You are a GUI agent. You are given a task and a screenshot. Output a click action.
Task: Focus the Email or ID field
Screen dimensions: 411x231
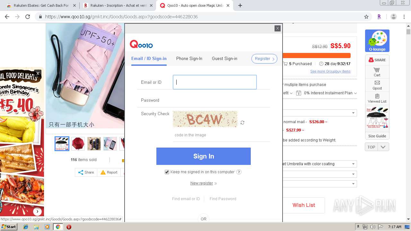pyautogui.click(x=215, y=82)
